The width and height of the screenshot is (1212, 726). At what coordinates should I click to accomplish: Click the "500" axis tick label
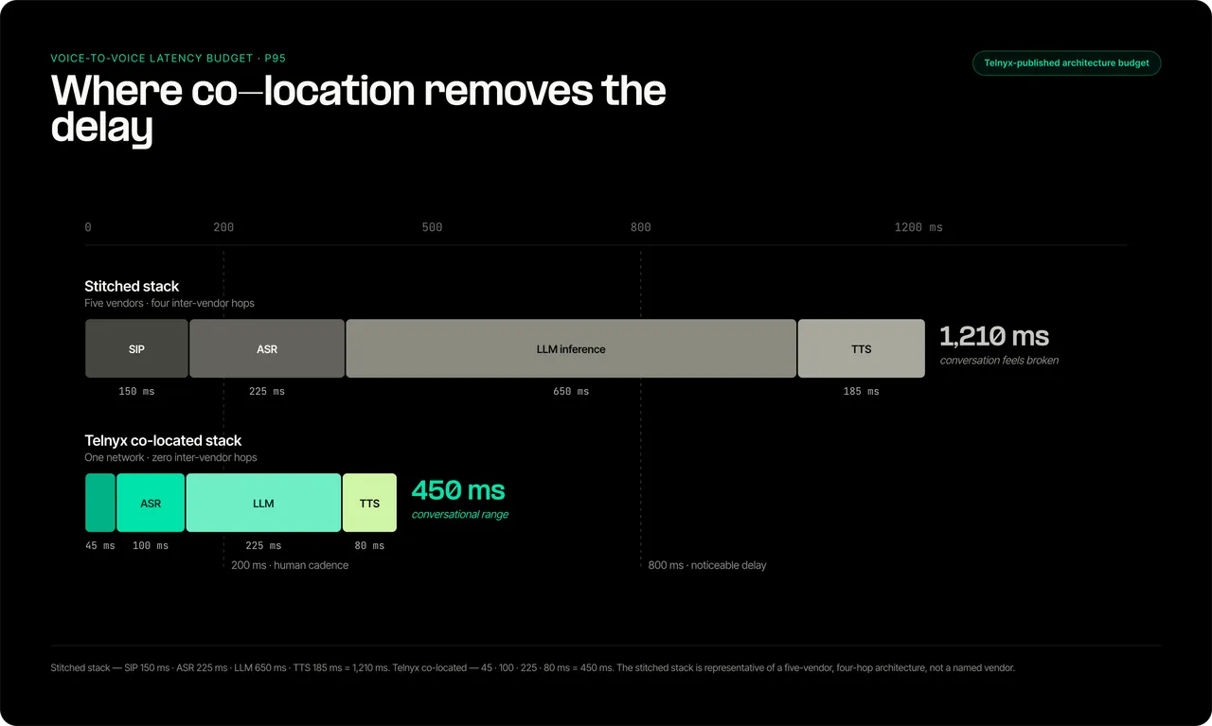pos(432,227)
